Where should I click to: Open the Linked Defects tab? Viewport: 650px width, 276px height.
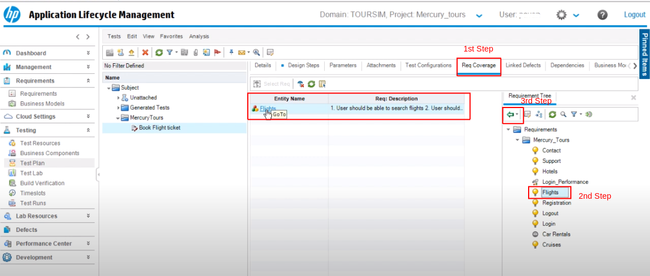click(x=522, y=66)
